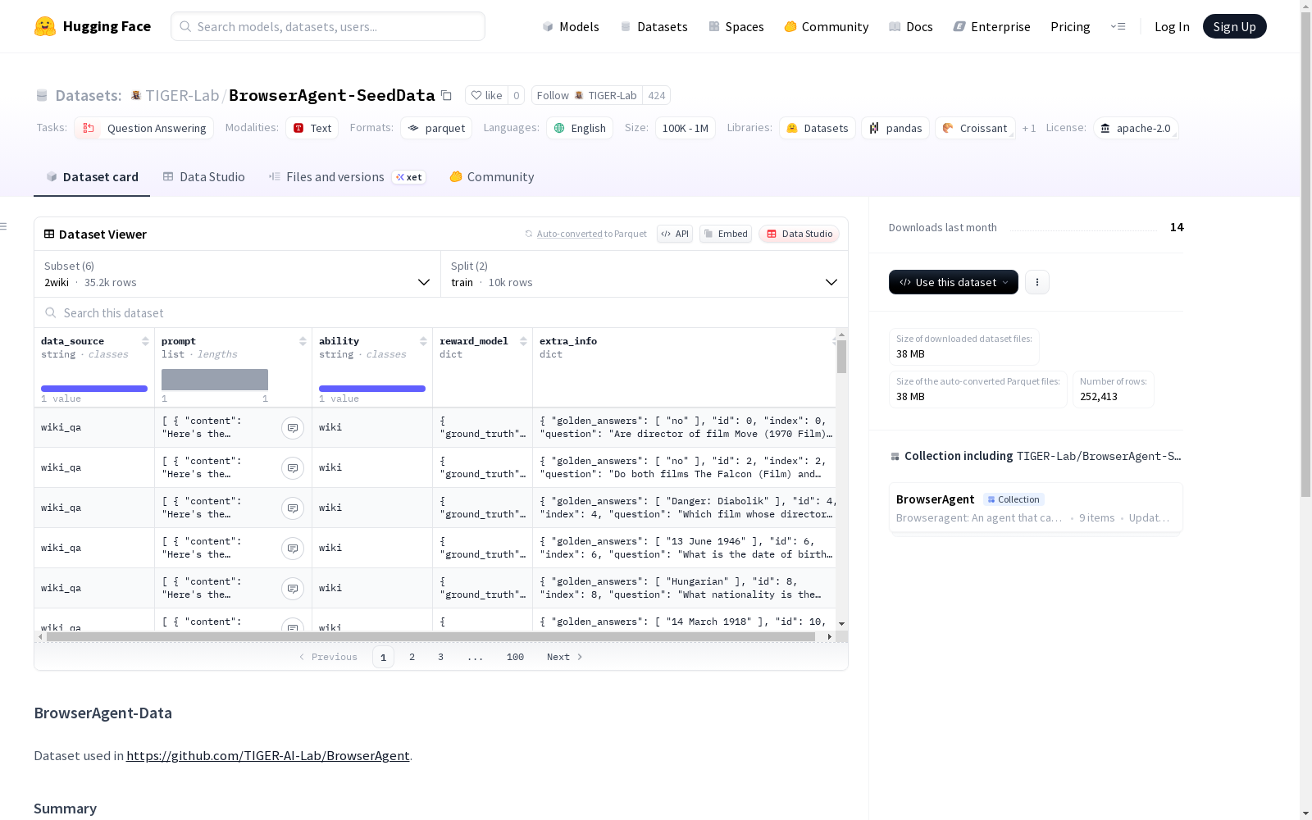The height and width of the screenshot is (820, 1312).
Task: Click the apache-2.0 license tag
Action: pos(1136,128)
